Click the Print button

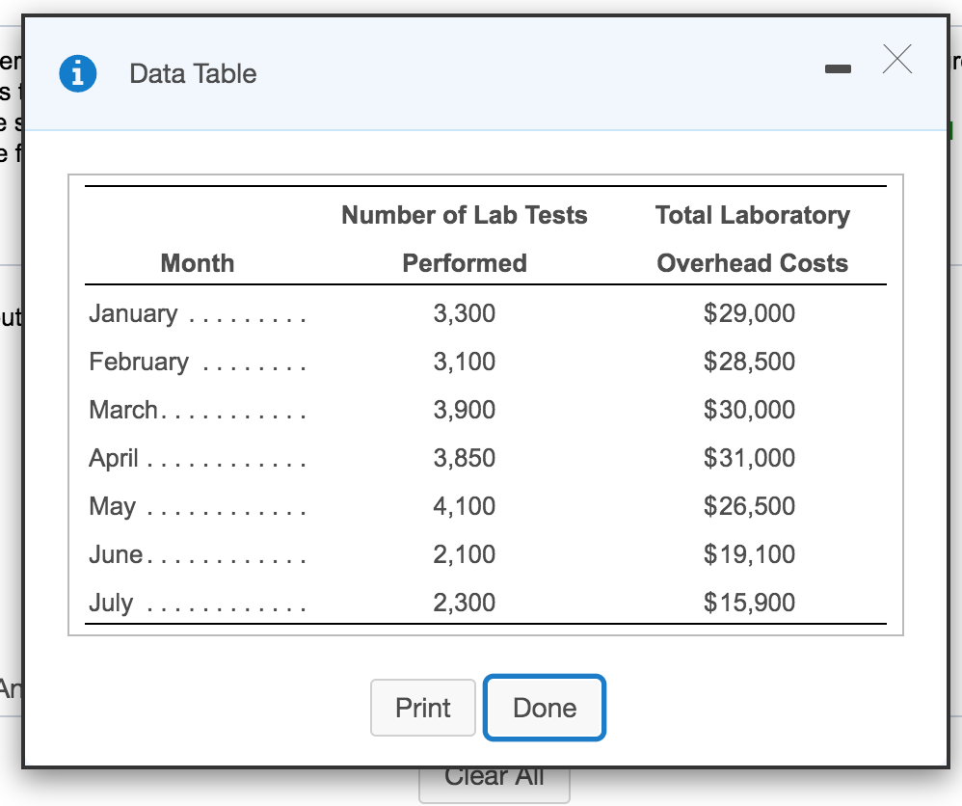pos(423,707)
